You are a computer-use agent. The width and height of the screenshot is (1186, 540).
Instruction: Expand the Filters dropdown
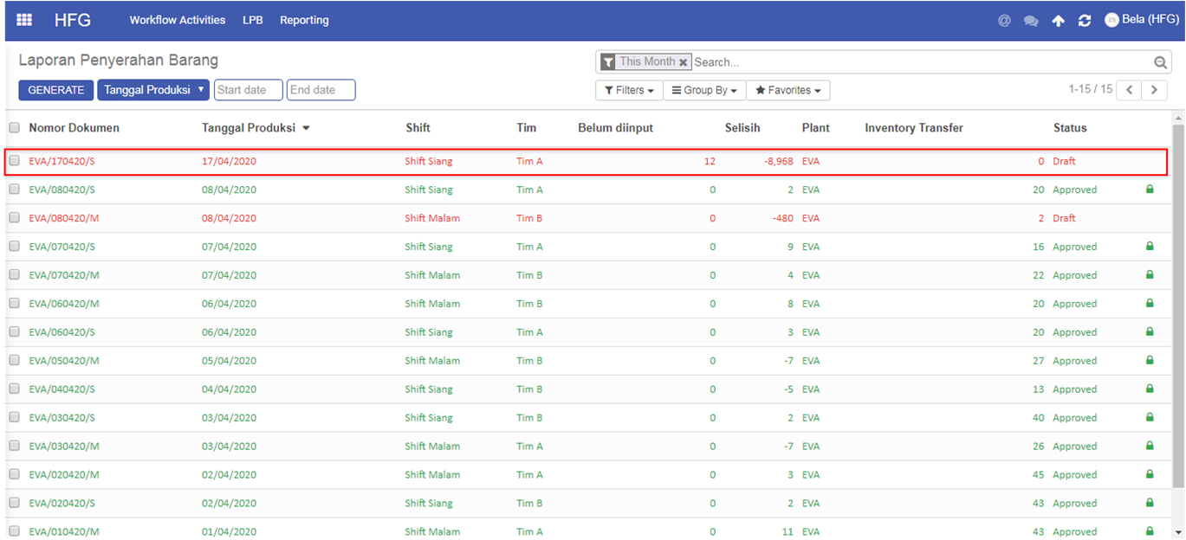click(629, 90)
